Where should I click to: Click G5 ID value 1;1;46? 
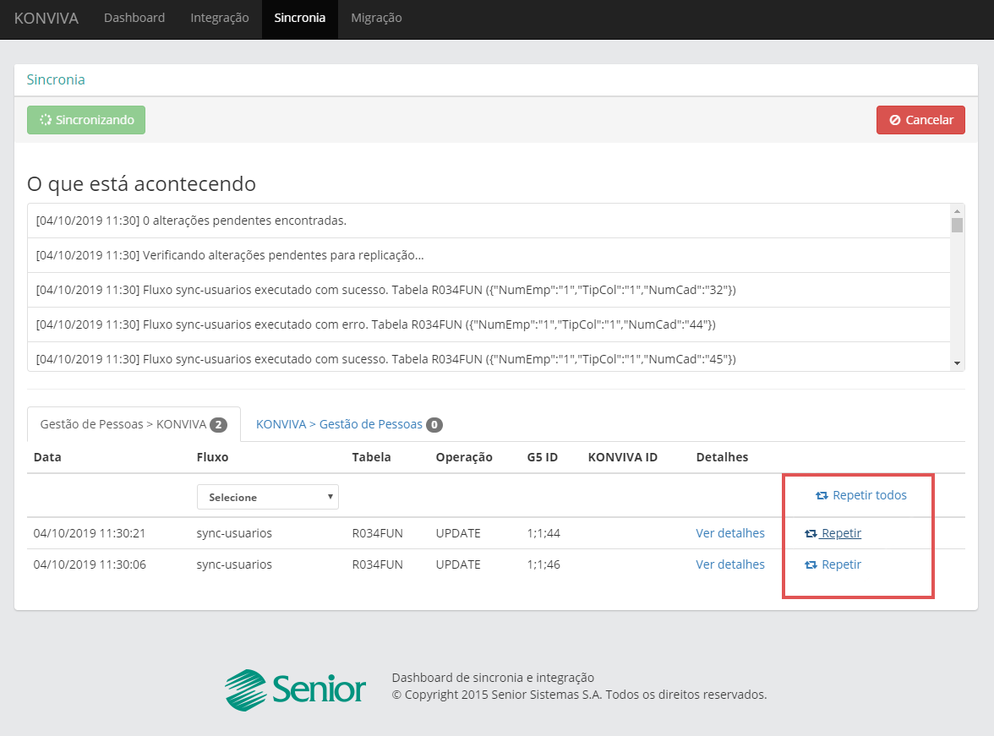click(543, 564)
